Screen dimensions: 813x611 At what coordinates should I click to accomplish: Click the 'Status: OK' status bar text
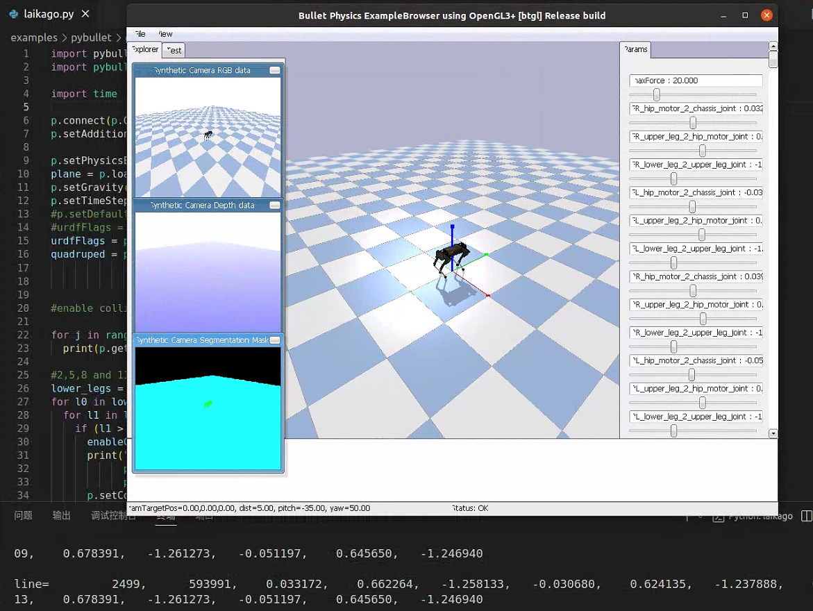[470, 508]
